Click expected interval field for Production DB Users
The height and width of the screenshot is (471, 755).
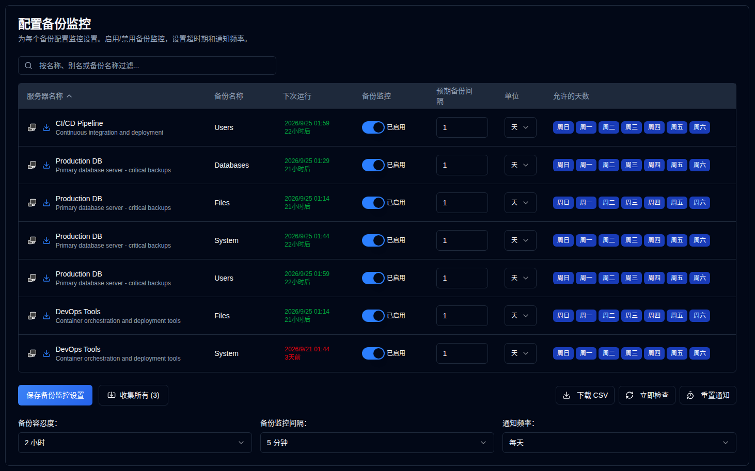coord(462,278)
